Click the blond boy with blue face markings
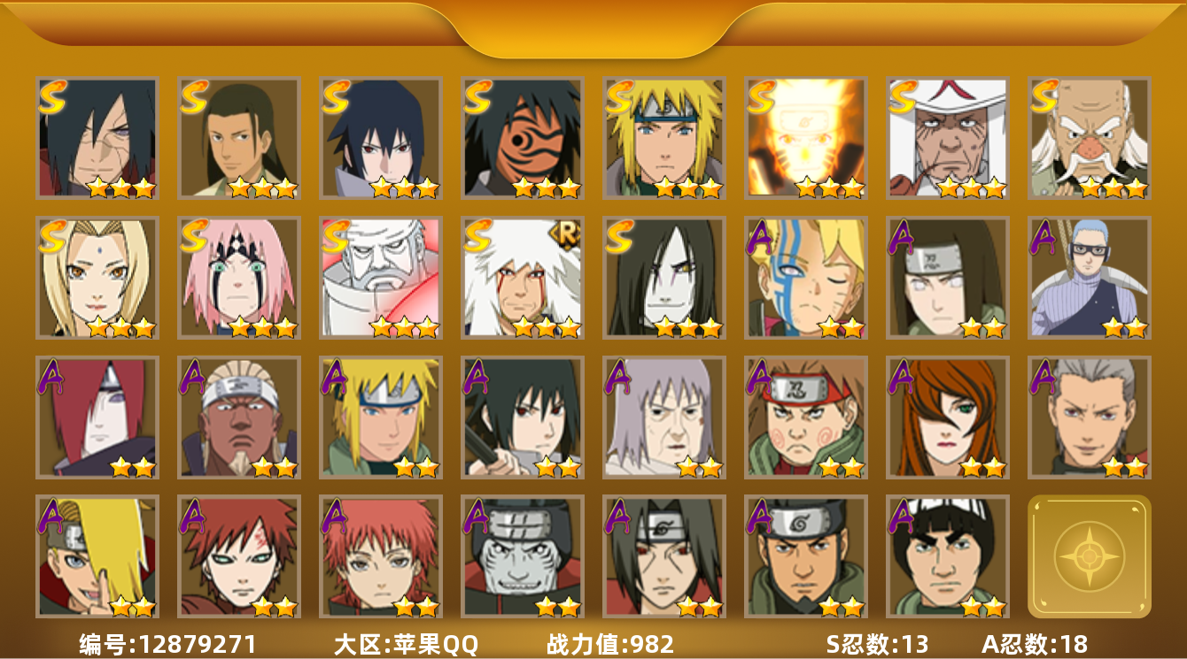Viewport: 1187px width, 659px height. [806, 278]
